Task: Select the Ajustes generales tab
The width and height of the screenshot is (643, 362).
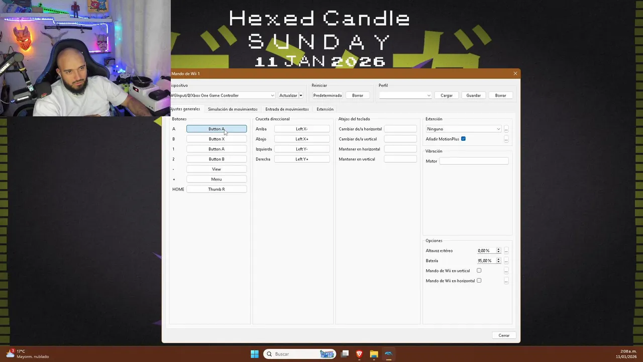Action: (185, 109)
